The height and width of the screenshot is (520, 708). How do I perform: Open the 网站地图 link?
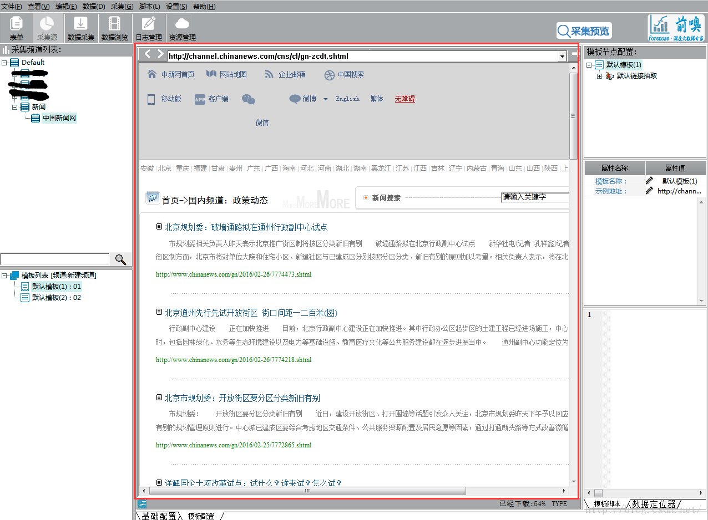(233, 74)
